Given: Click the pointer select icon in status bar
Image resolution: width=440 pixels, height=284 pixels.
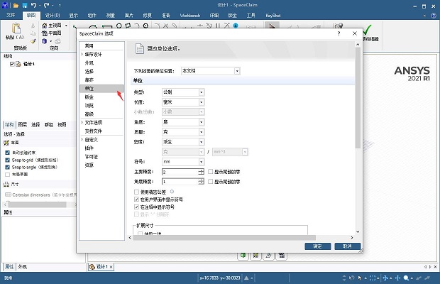Looking at the screenshot, I should (360, 278).
